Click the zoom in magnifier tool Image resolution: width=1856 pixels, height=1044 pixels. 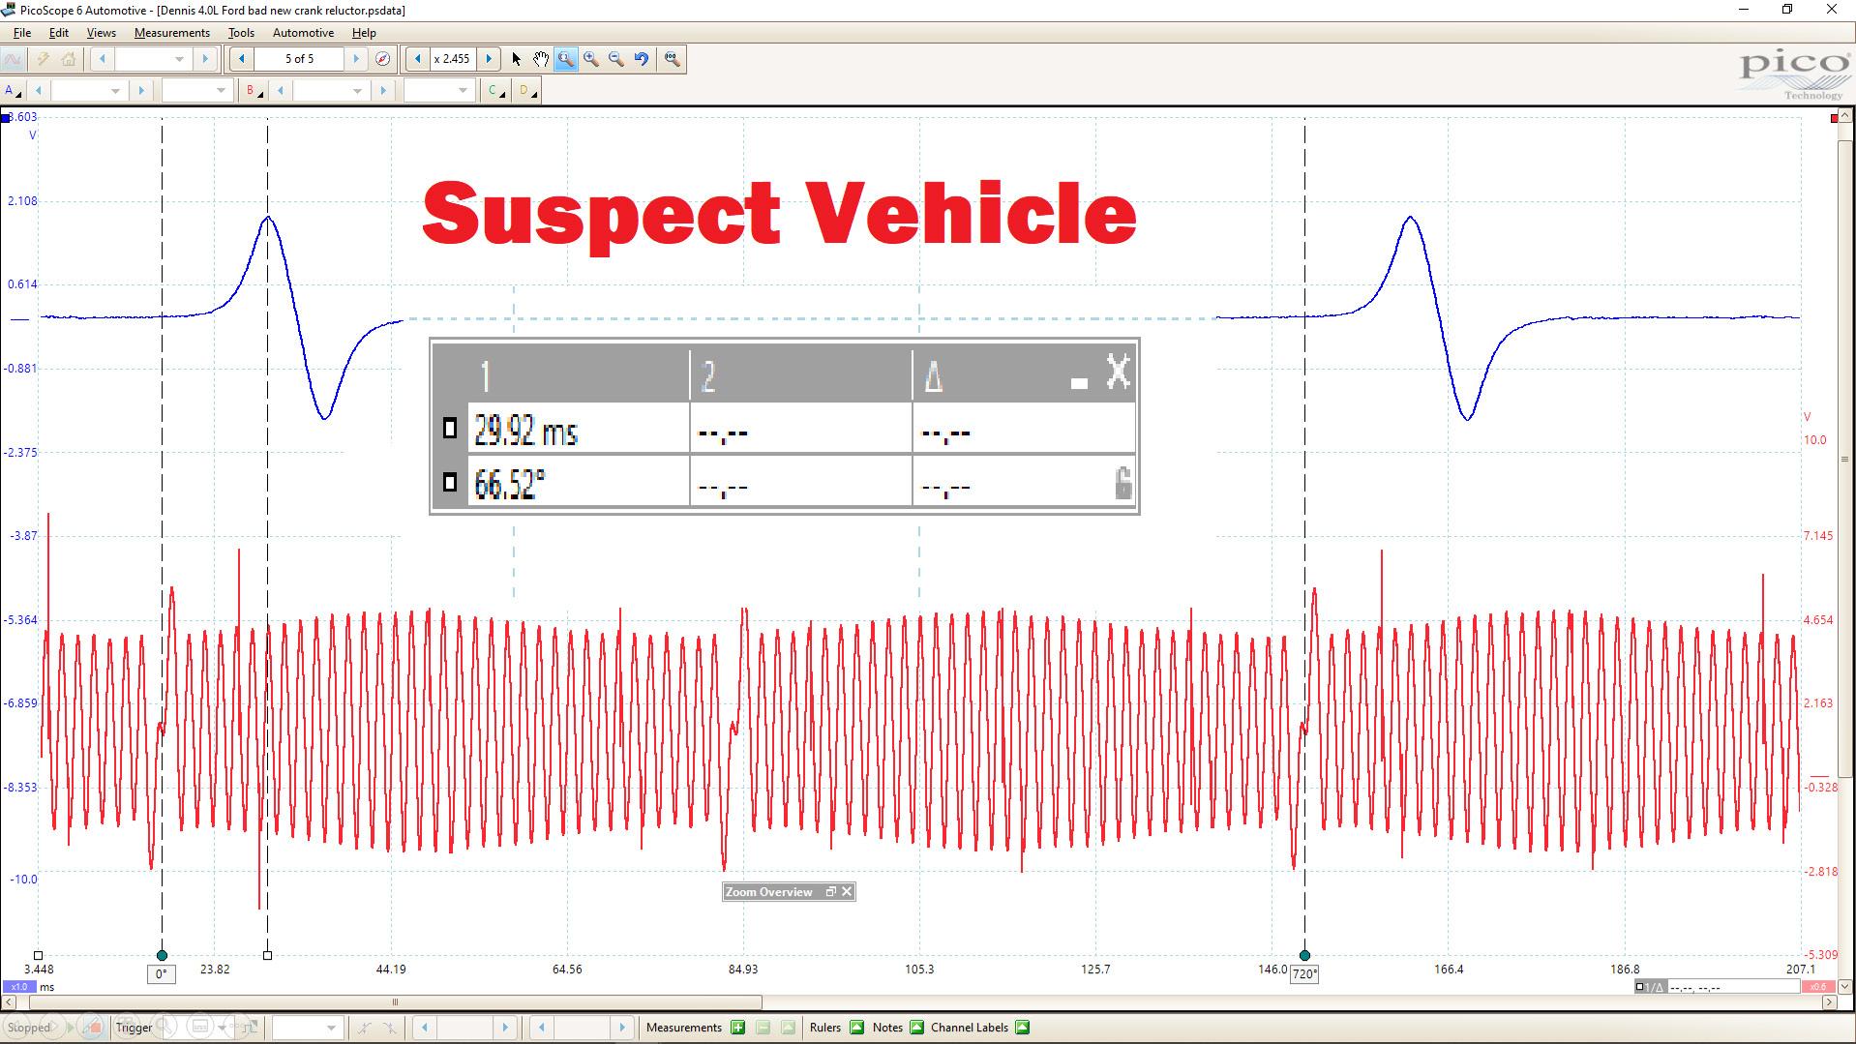coord(591,59)
